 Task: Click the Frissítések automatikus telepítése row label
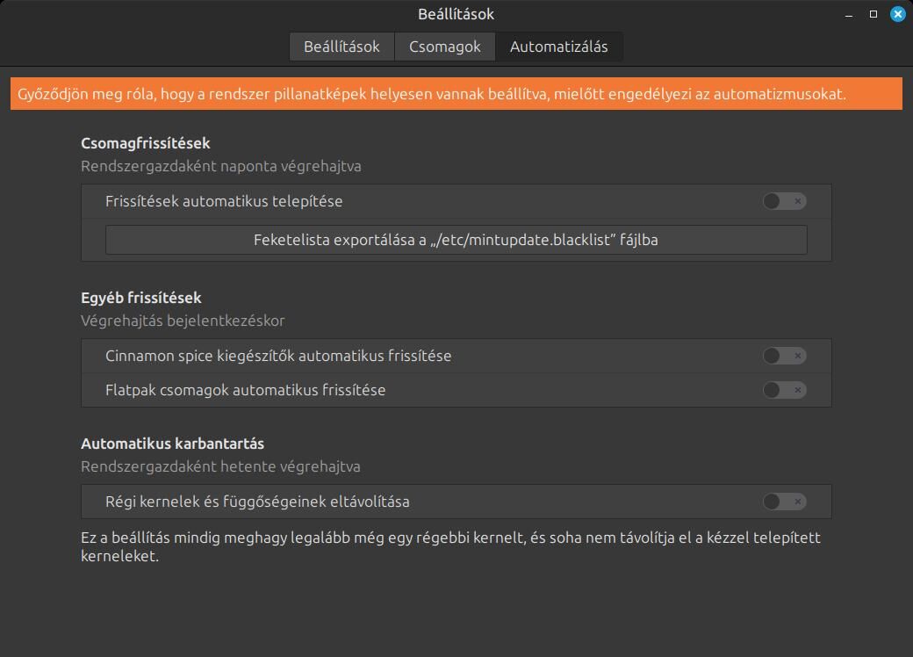pyautogui.click(x=224, y=201)
